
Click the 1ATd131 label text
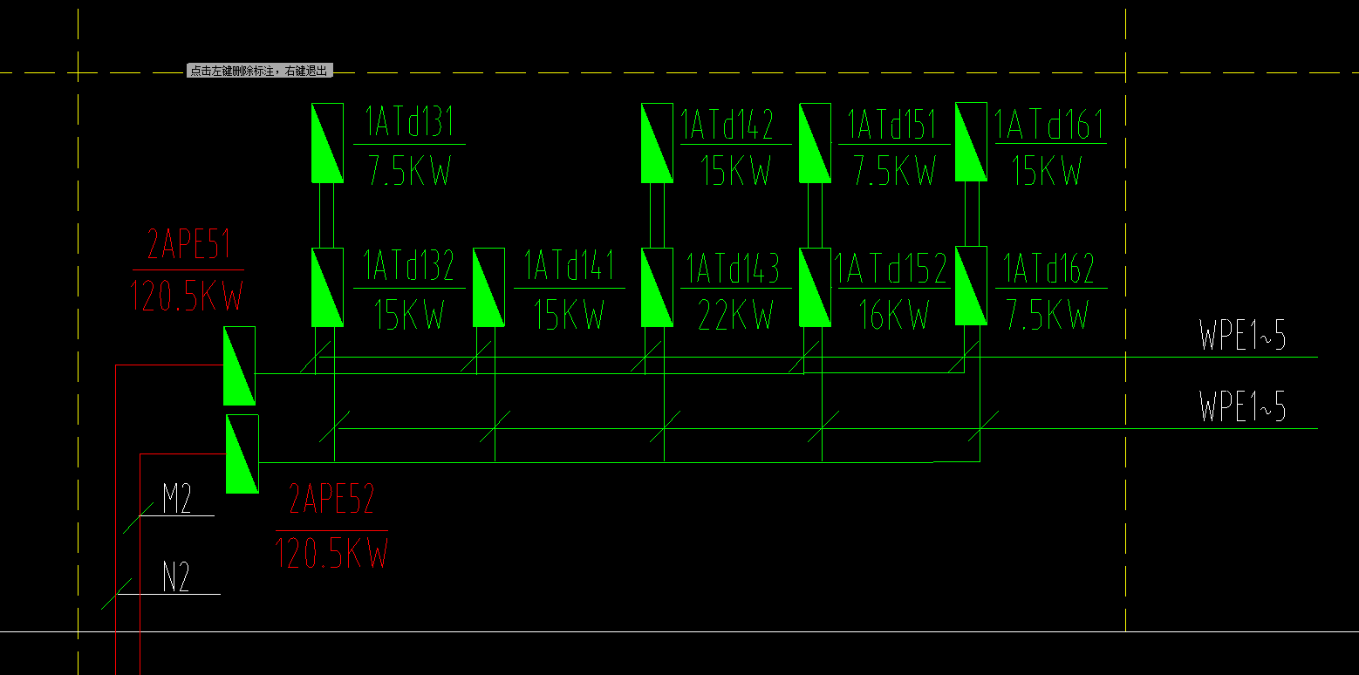coord(409,123)
